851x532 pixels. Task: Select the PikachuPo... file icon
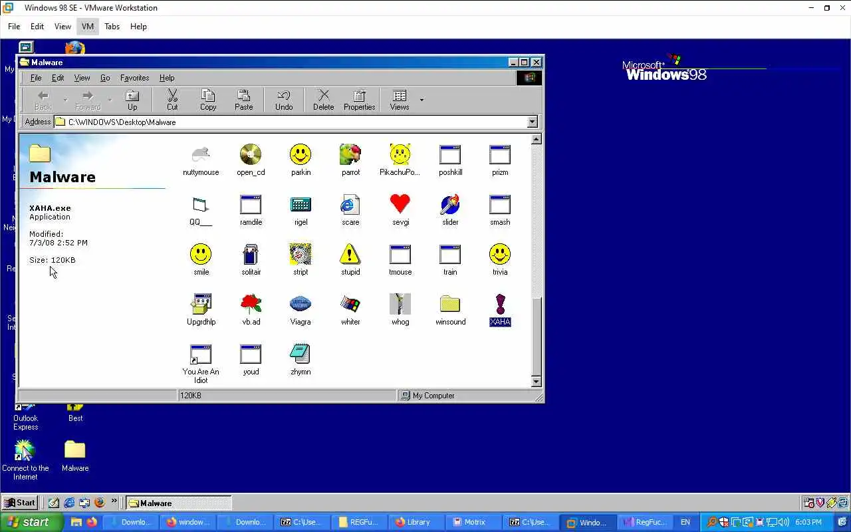(400, 154)
